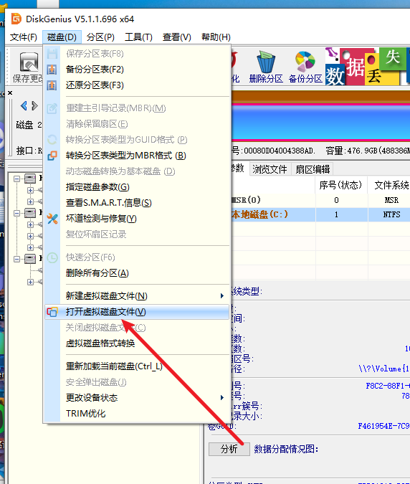
Task: Click 打开虚拟磁盘文件(V) entry
Action: (137, 312)
